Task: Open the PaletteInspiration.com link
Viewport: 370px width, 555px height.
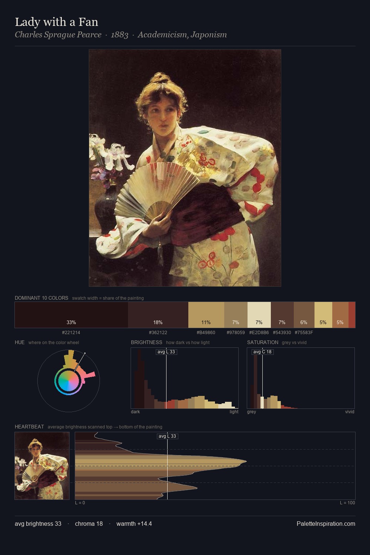Action: coord(326,524)
